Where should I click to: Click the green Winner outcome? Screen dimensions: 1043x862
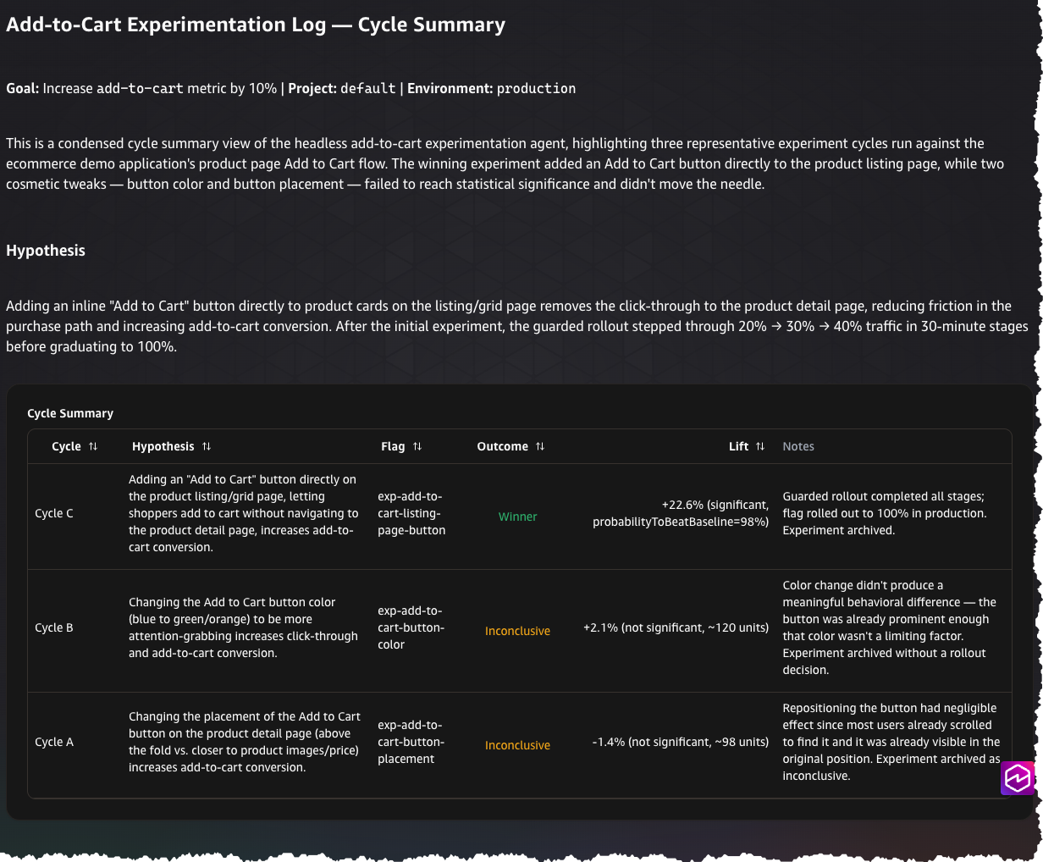click(517, 517)
